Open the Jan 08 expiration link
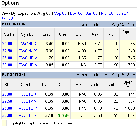 7,18
